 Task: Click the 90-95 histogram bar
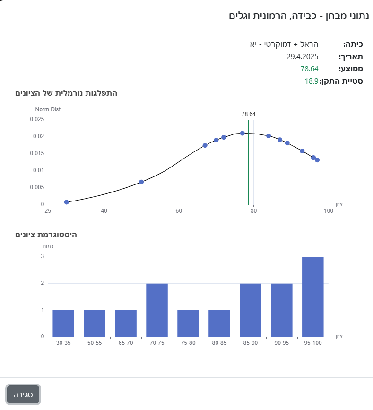[x=282, y=310]
